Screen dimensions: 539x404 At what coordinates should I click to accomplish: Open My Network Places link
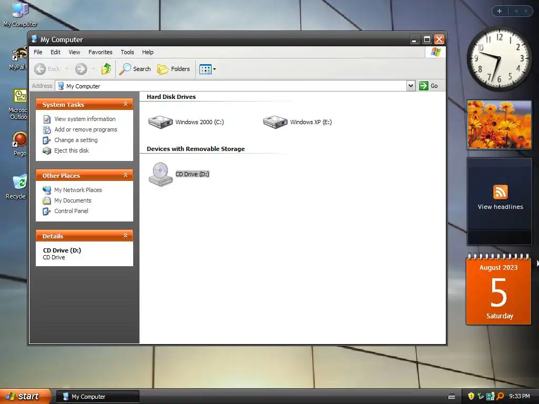[78, 190]
